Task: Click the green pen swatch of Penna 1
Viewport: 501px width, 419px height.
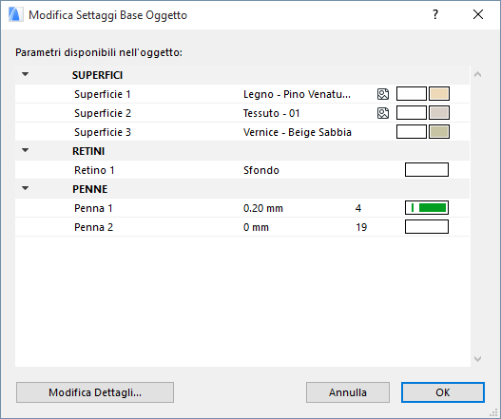Action: 427,207
